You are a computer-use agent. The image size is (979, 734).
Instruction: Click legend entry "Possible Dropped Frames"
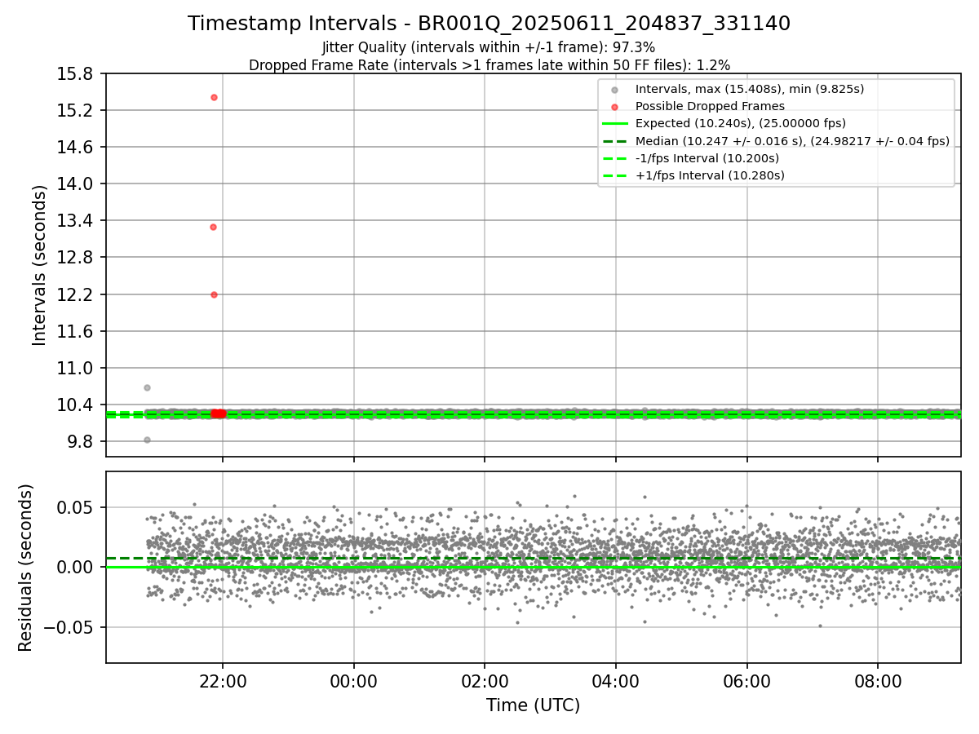(710, 106)
